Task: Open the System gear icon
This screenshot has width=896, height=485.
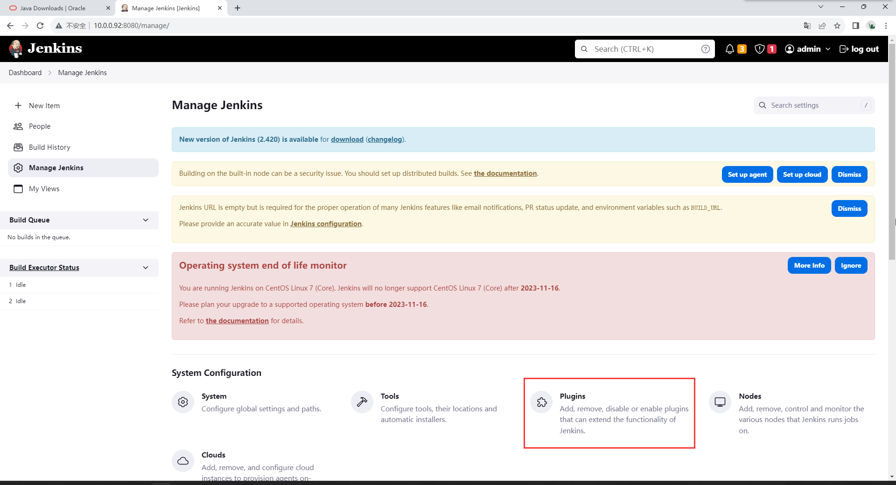Action: (x=183, y=402)
